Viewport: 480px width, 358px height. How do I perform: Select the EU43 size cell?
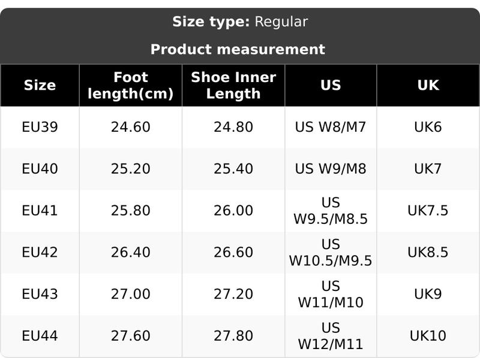coord(40,295)
